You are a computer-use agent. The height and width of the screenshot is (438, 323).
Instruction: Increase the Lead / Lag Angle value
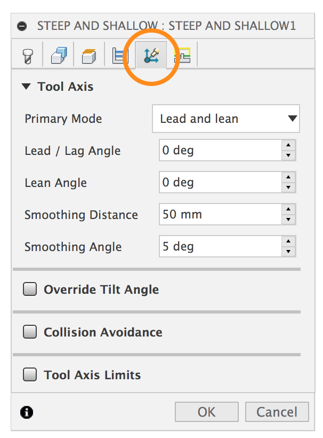point(288,145)
